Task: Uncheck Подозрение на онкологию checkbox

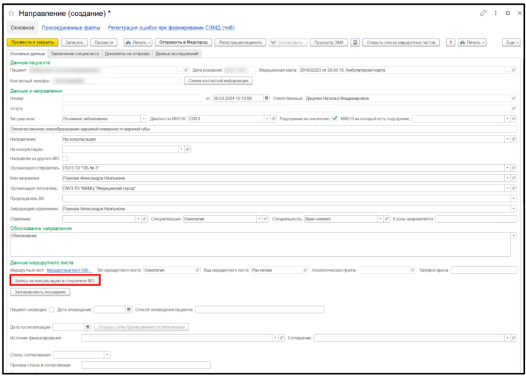Action: 335,118
